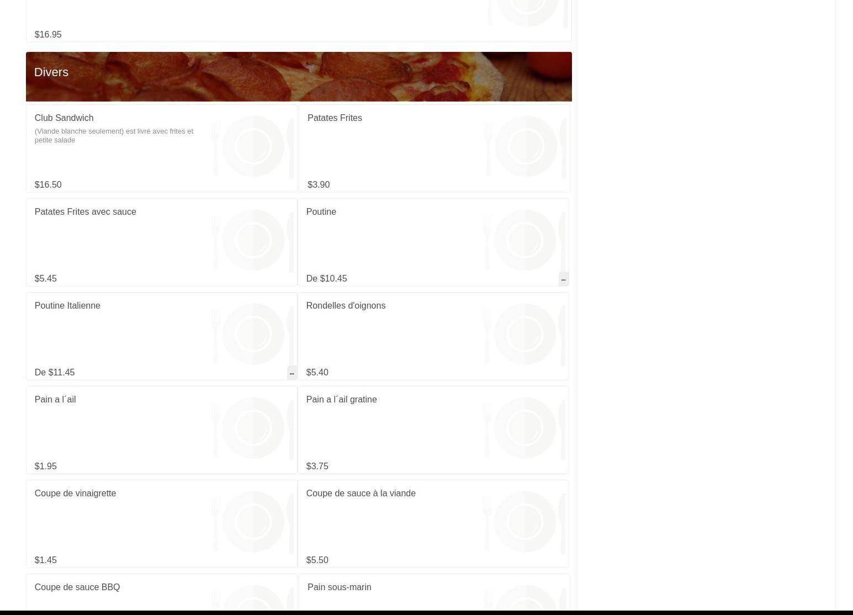853x615 pixels.
Task: Click the Patates Frites avec sauce plate icon
Action: (x=253, y=240)
